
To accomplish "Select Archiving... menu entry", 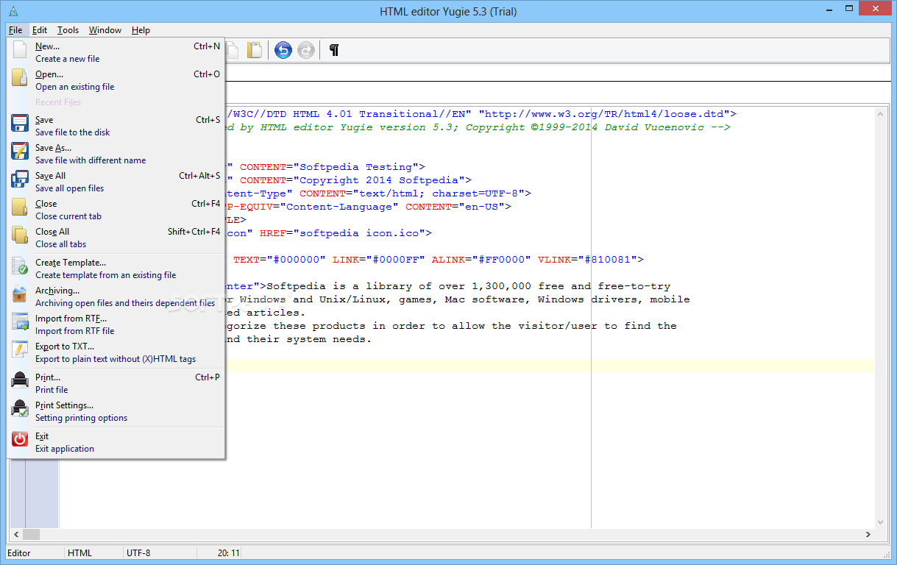I will click(x=116, y=296).
